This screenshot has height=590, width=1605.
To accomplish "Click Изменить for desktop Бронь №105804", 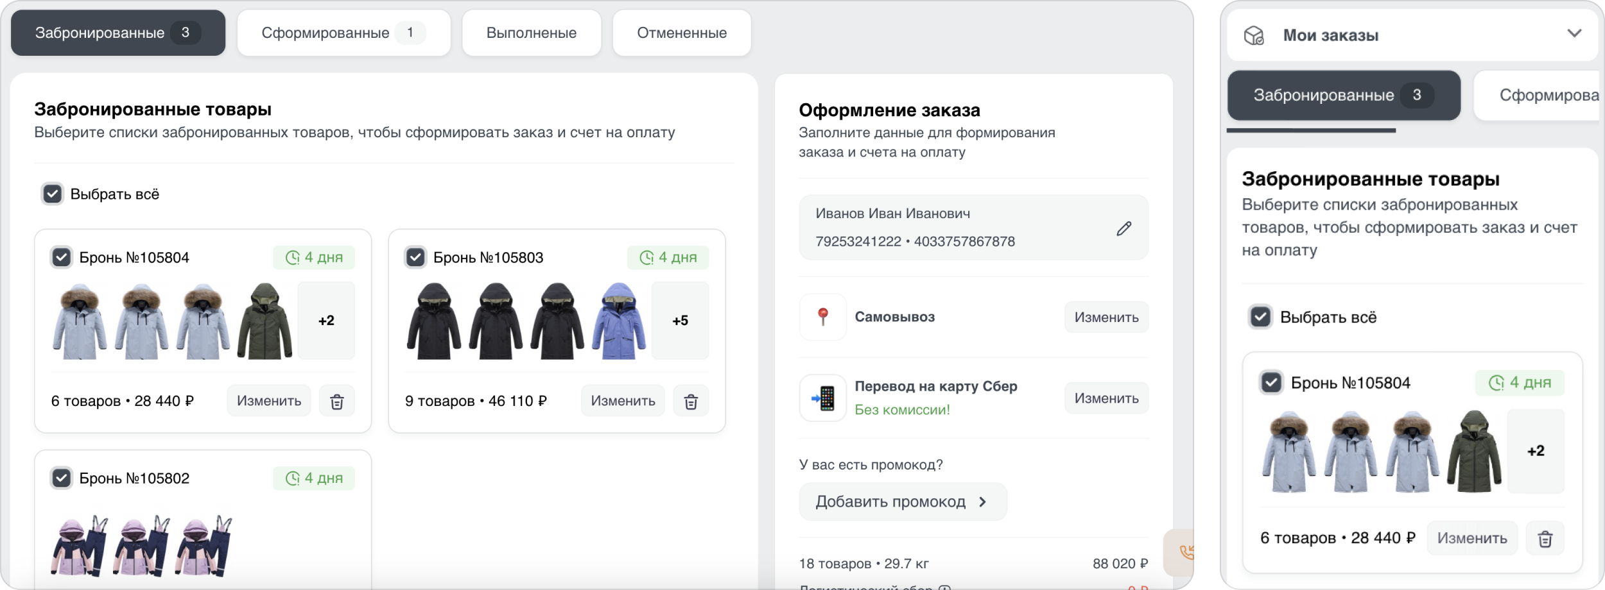I will 268,401.
